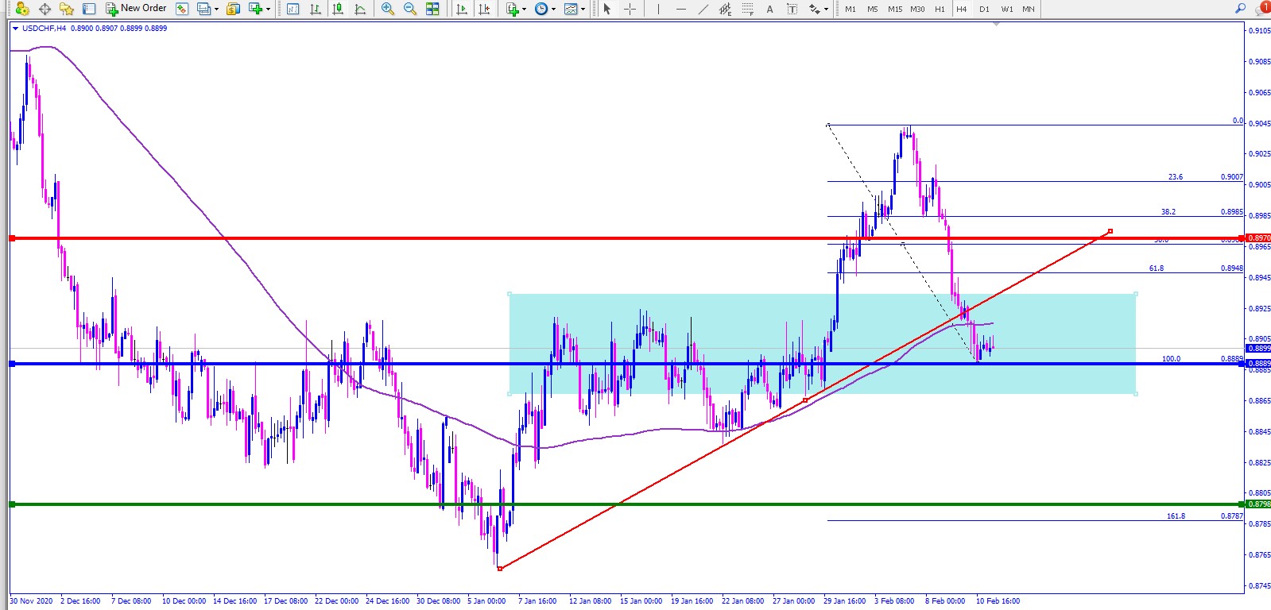Open the Indicators list icon
This screenshot has height=610, width=1271.
click(x=512, y=9)
